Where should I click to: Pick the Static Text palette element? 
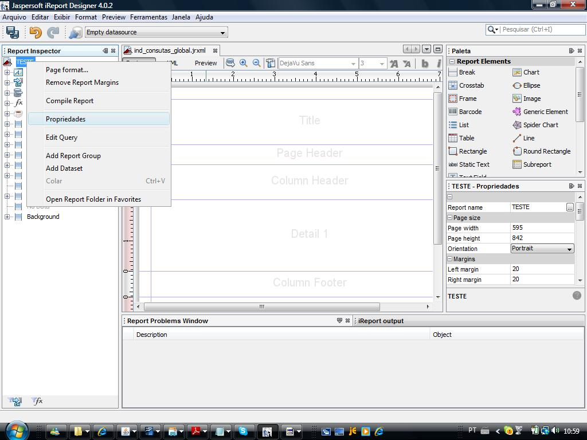pos(469,164)
